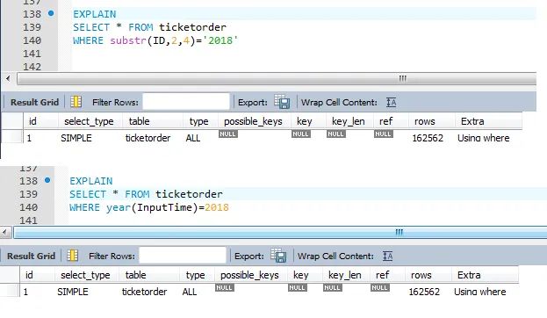Screen dimensions: 547x318
Task: Click the upper Result Grid form editor icon
Action: click(x=76, y=102)
